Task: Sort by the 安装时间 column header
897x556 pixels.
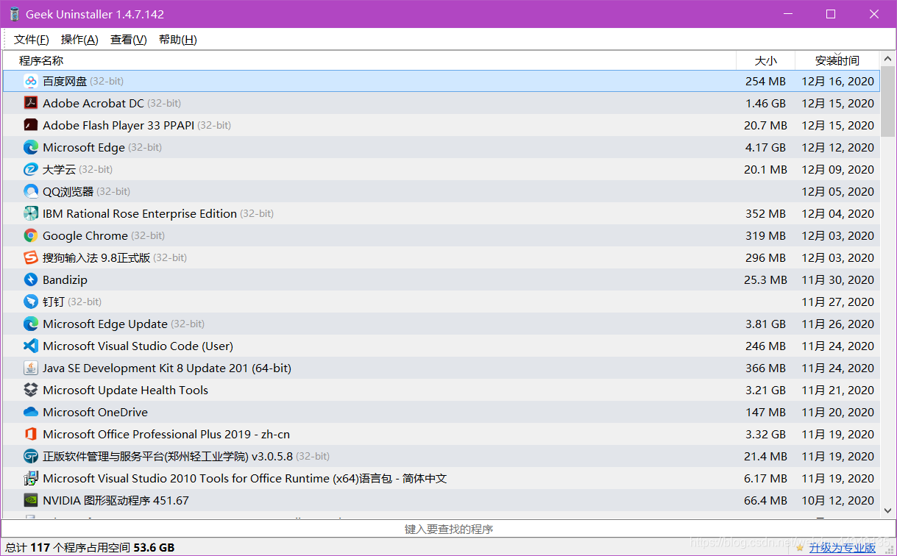Action: coord(837,60)
